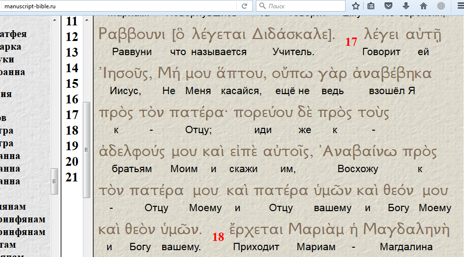
Task: Click the grey globe icon in the toolbar
Action: pos(441,6)
